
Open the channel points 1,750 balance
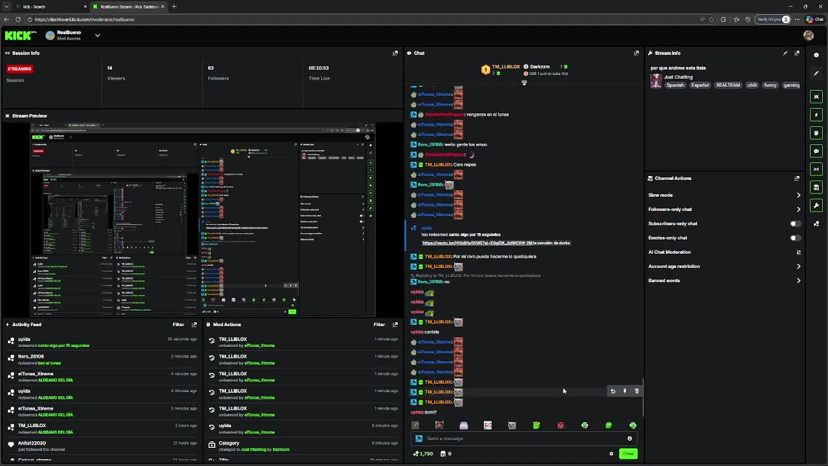tap(423, 454)
